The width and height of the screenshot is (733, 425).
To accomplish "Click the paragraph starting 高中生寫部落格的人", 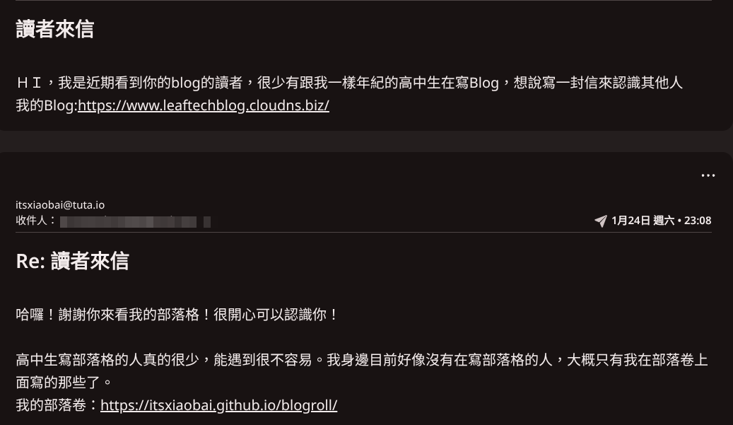I will click(x=362, y=371).
